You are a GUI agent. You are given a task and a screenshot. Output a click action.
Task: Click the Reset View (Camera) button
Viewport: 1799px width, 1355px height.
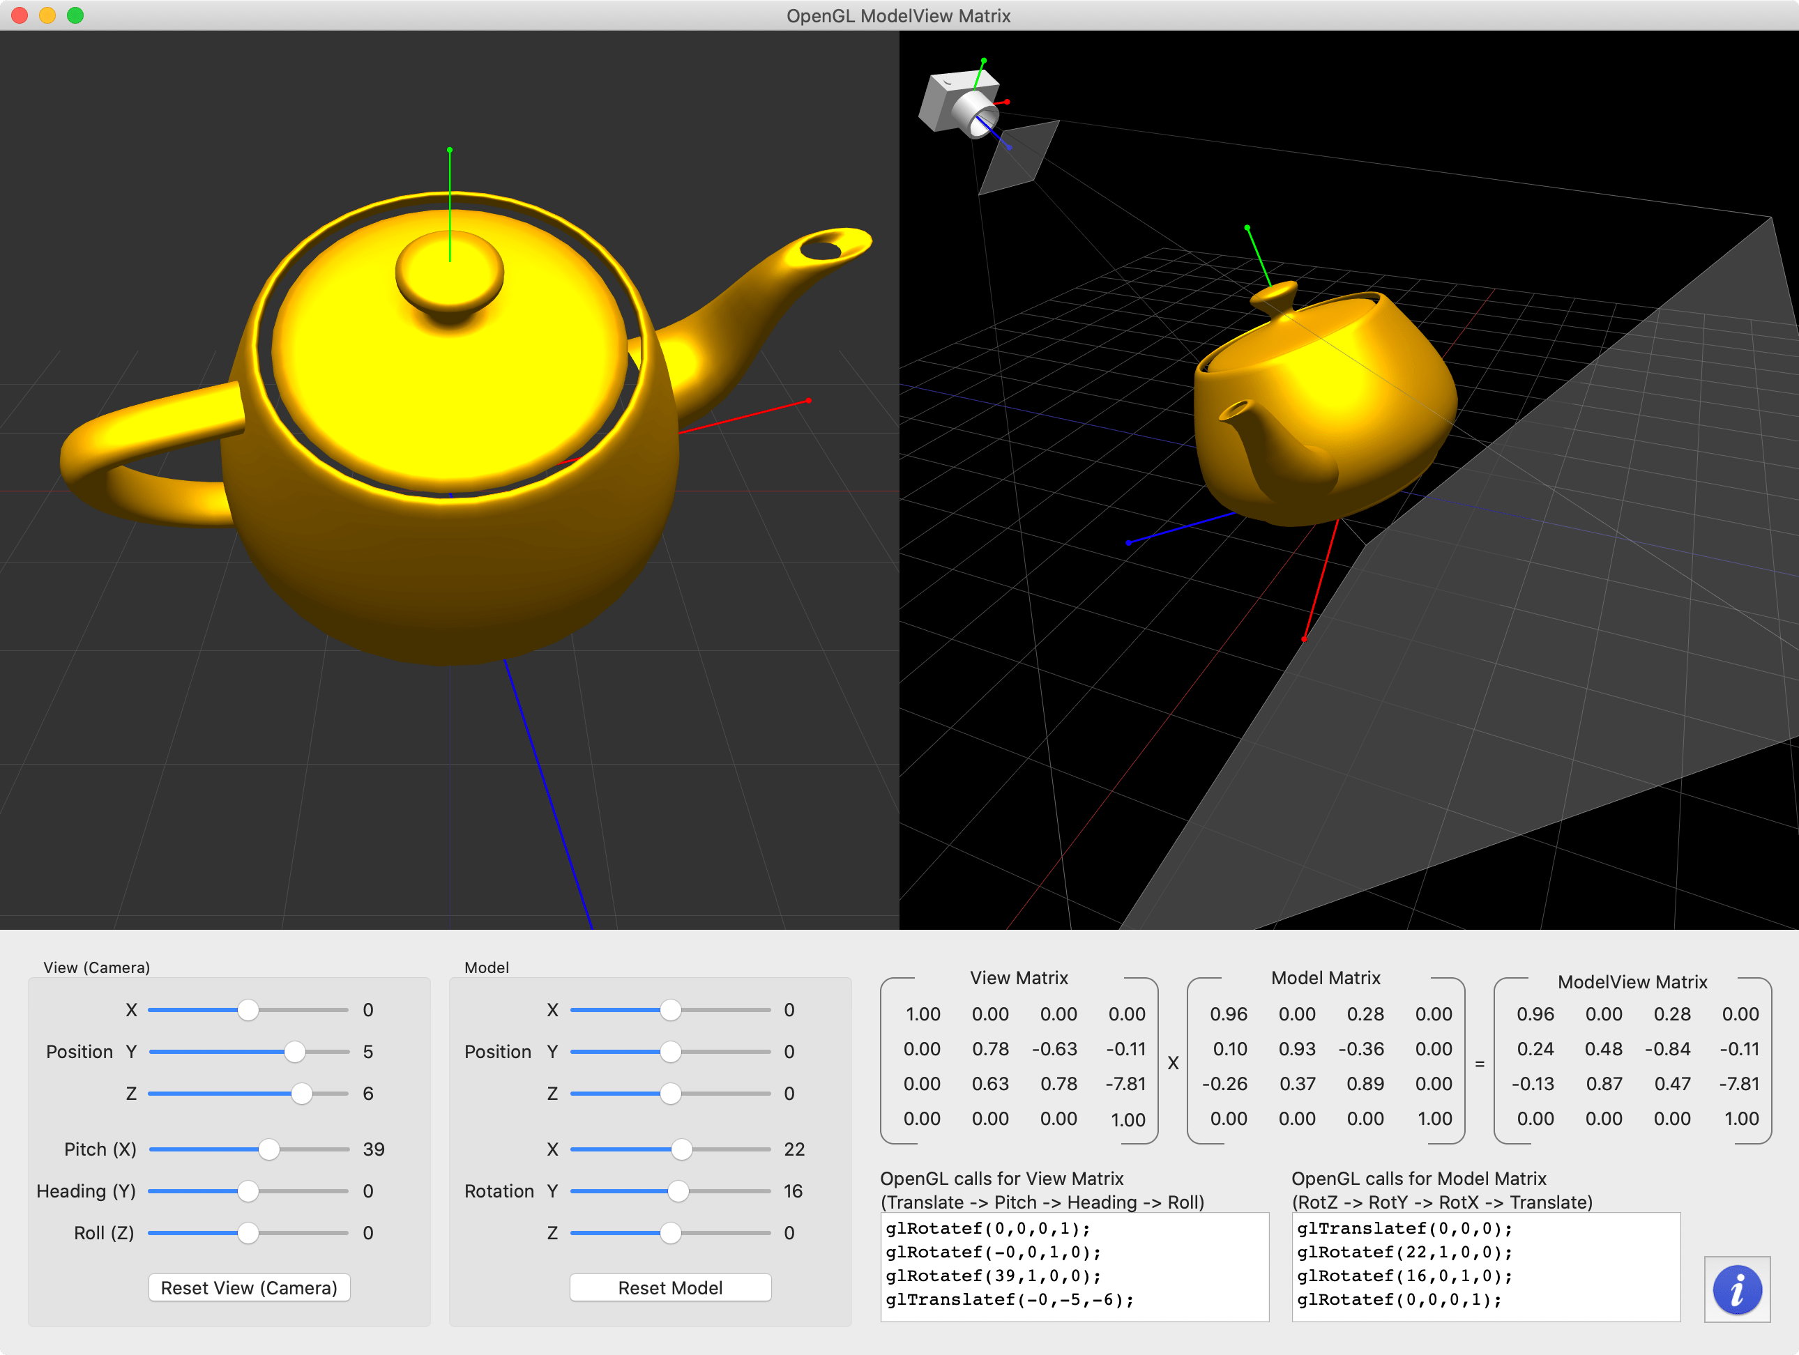pos(249,1287)
